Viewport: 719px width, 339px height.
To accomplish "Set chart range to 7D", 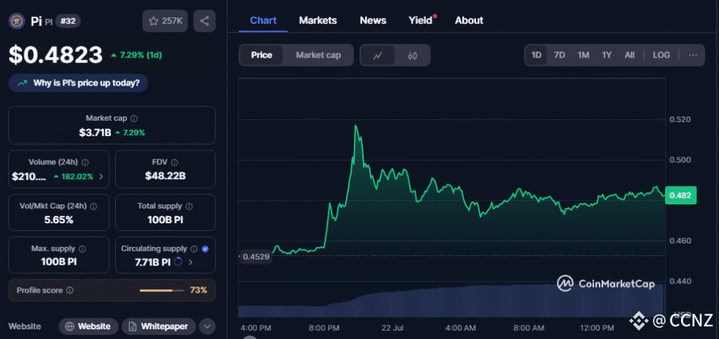I will click(560, 55).
